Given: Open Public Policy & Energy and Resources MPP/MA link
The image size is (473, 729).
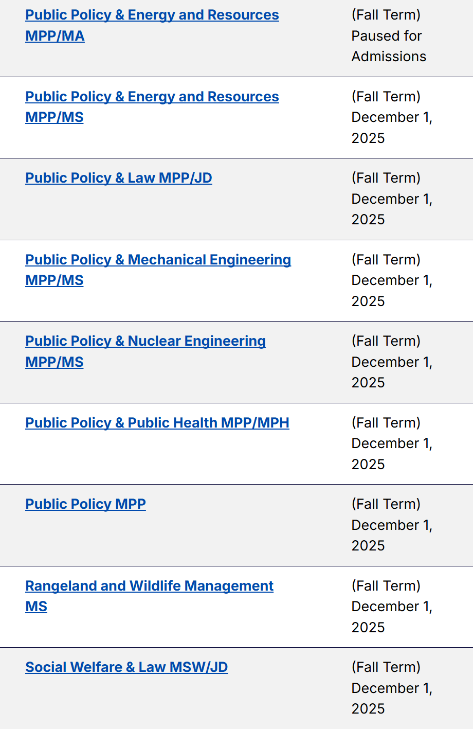Looking at the screenshot, I should click(152, 15).
